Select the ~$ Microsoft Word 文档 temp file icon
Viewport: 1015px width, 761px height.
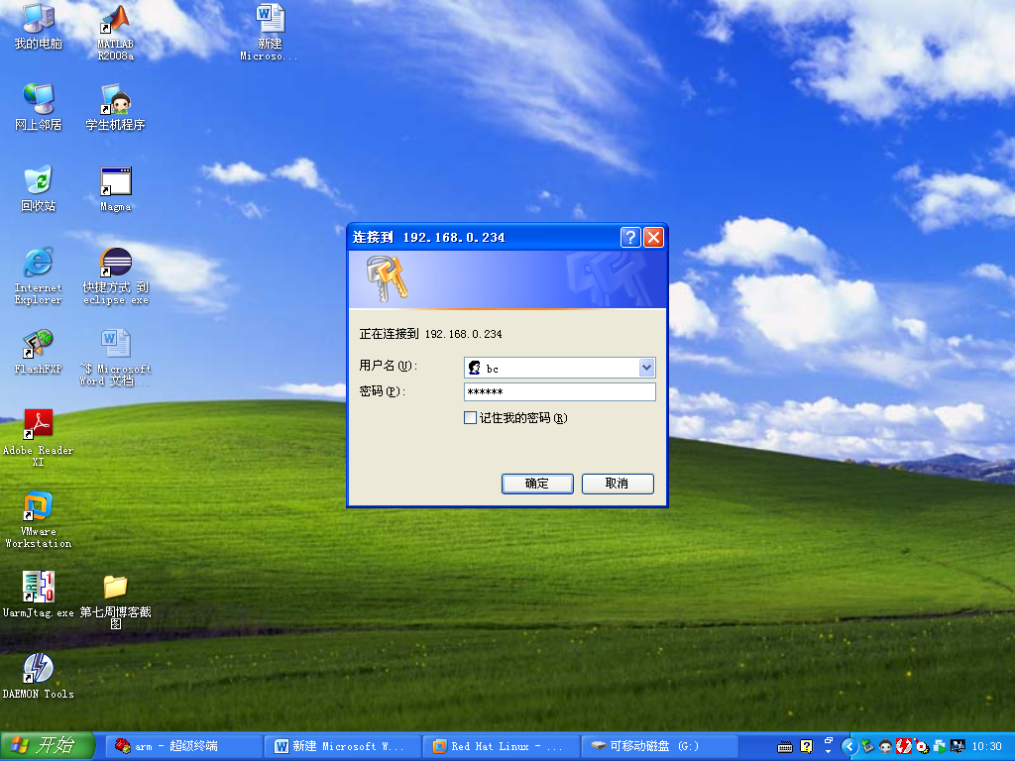(x=116, y=357)
